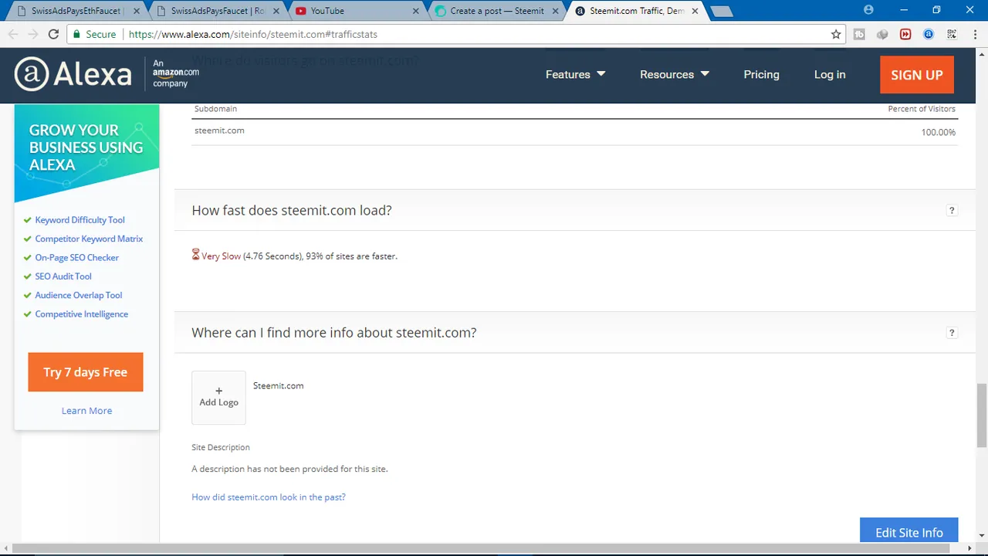Viewport: 988px width, 556px height.
Task: Click the Alexa logo in the header
Action: click(x=73, y=74)
